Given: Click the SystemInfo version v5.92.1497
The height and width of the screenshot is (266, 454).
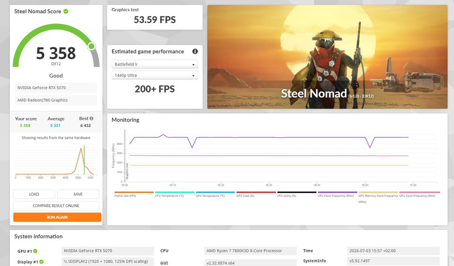Looking at the screenshot, I should (393, 261).
